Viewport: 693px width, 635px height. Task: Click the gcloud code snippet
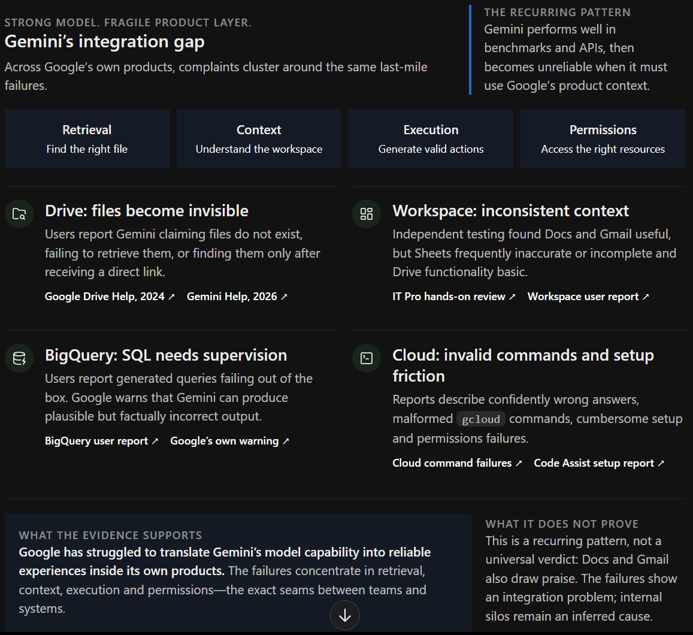(x=481, y=419)
